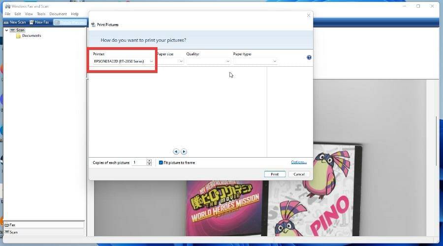Open the Paper size dropdown
The image size is (443, 246).
coord(170,61)
